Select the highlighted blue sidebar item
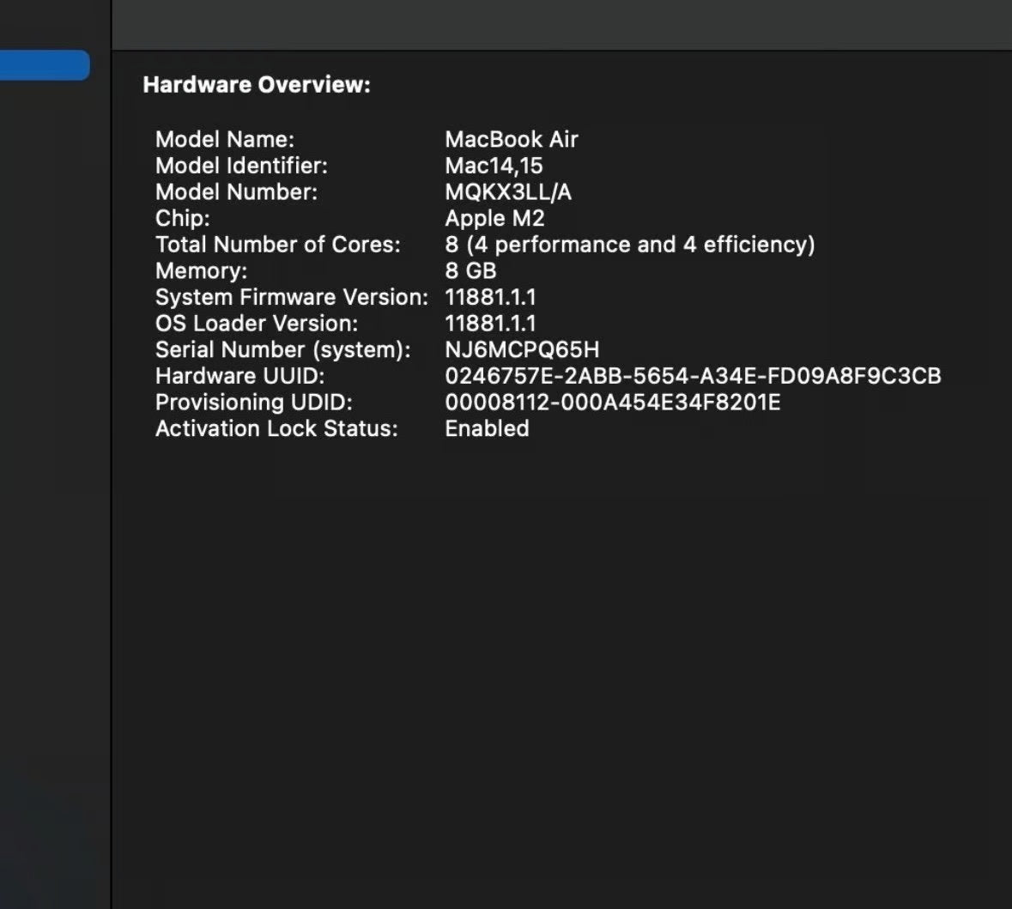 click(x=45, y=65)
